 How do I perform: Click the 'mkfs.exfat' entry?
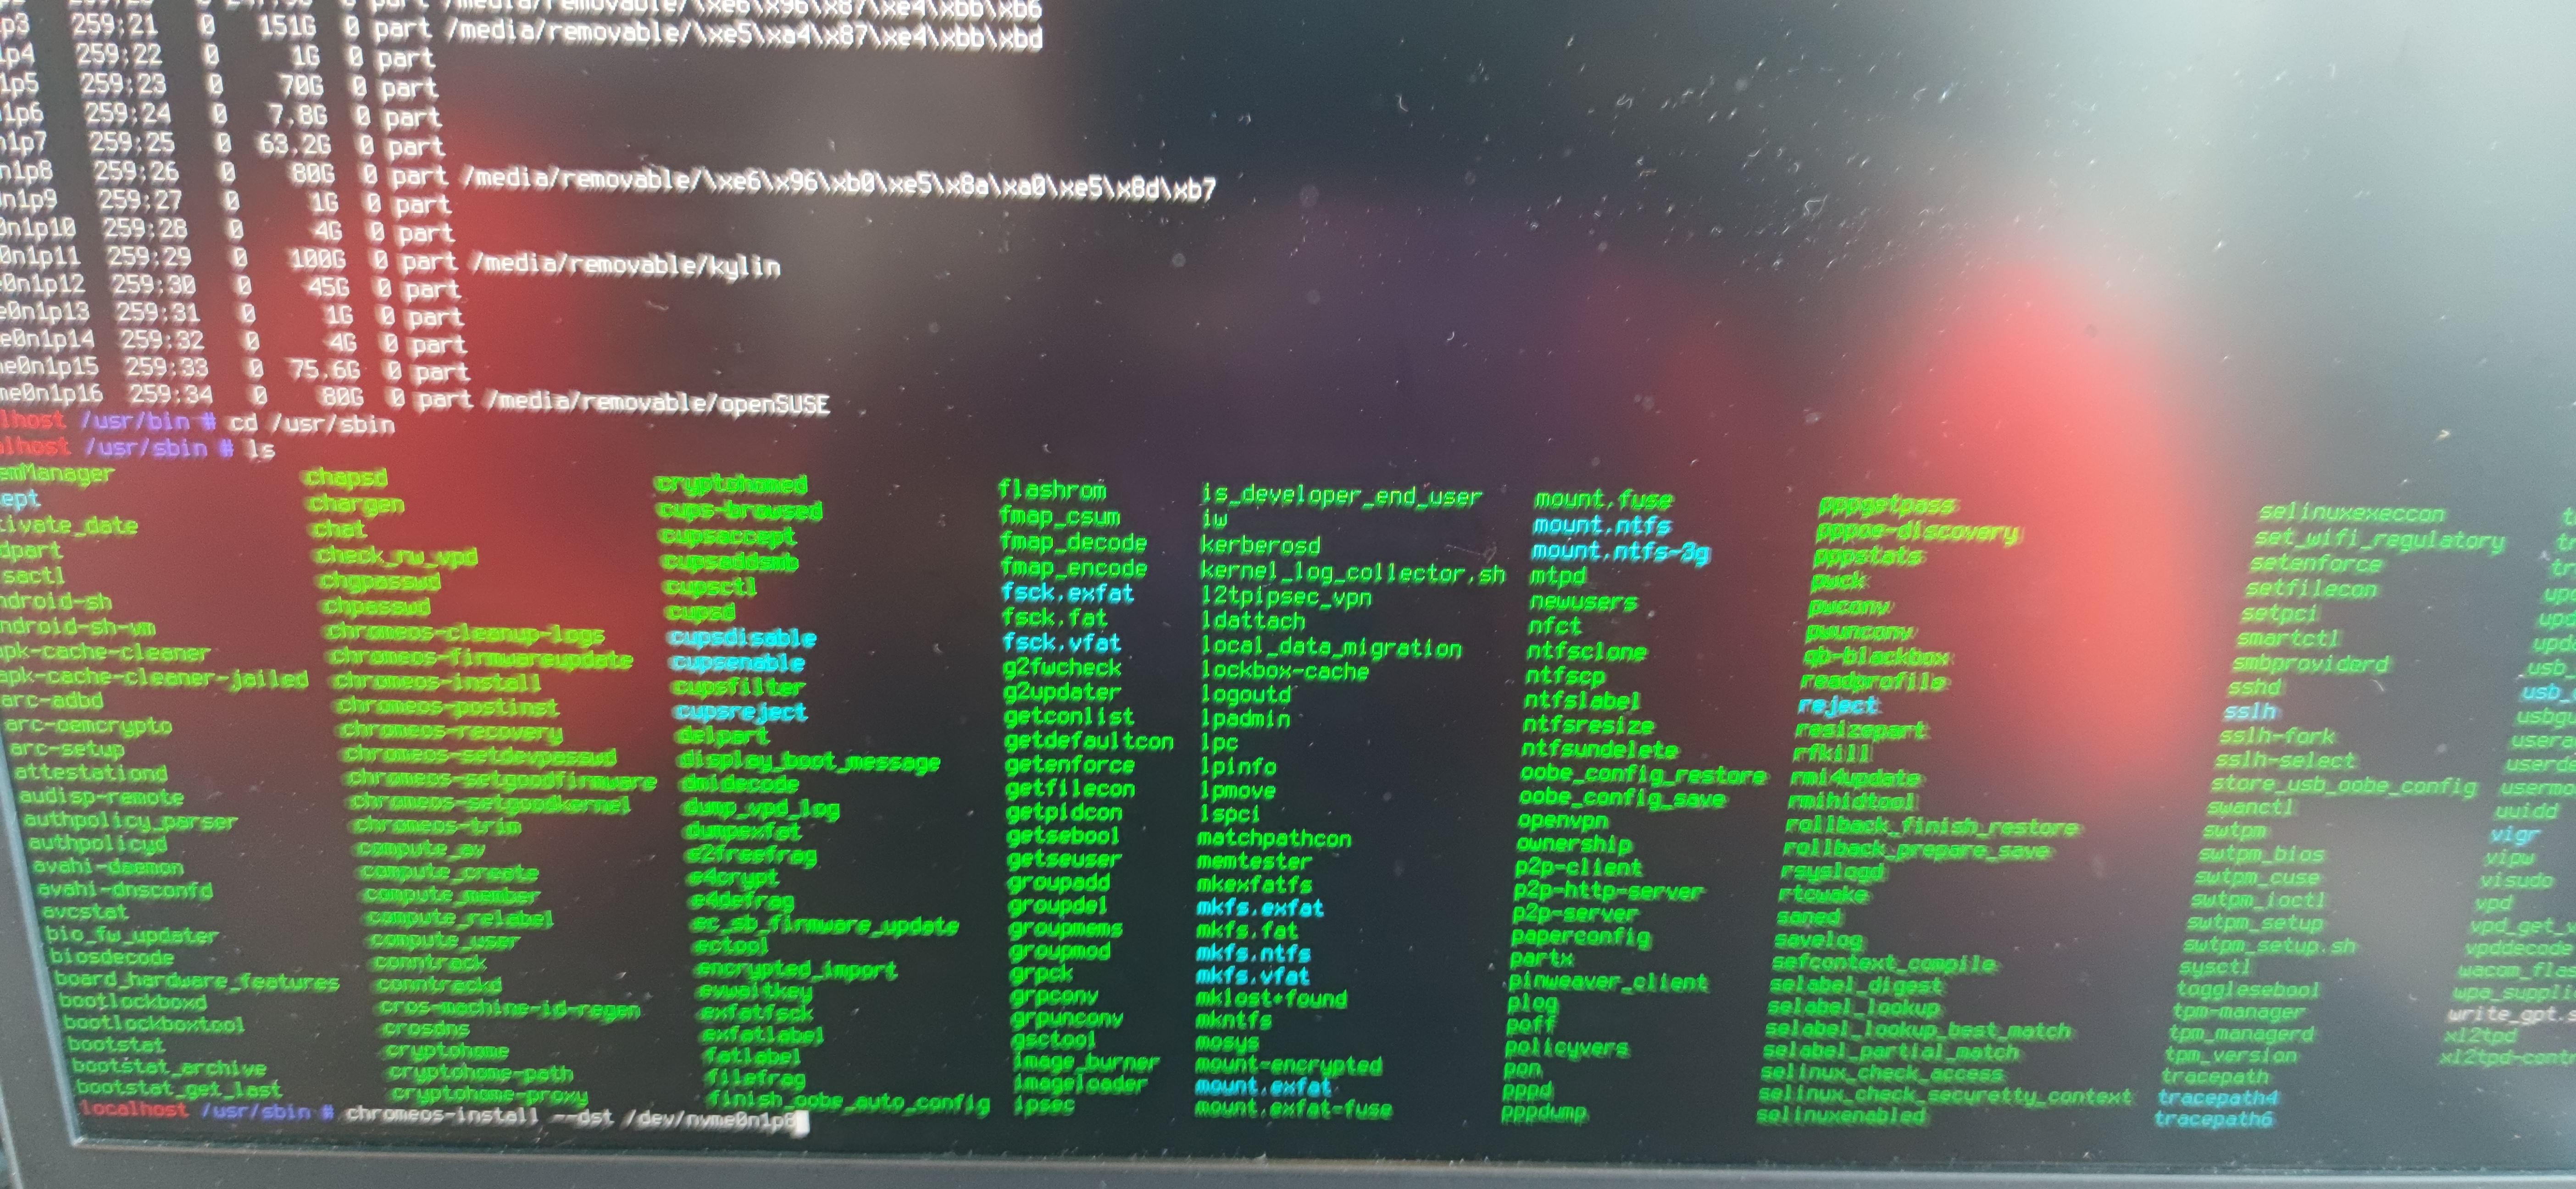(1259, 908)
